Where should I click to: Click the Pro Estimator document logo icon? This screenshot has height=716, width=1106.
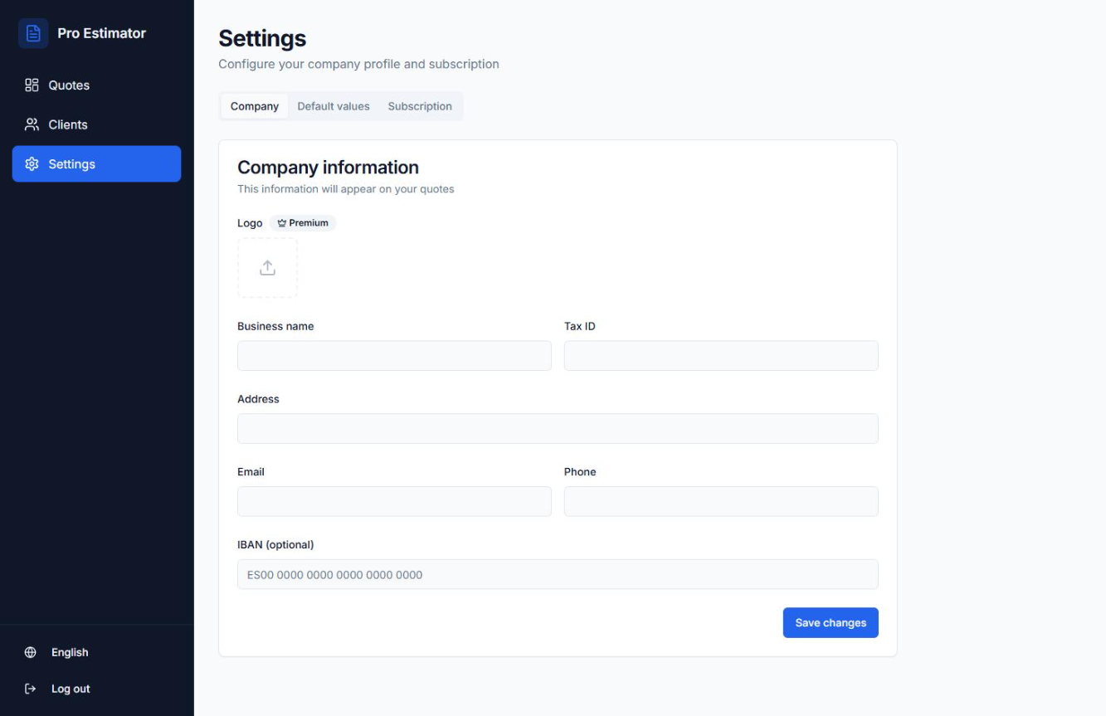point(33,33)
